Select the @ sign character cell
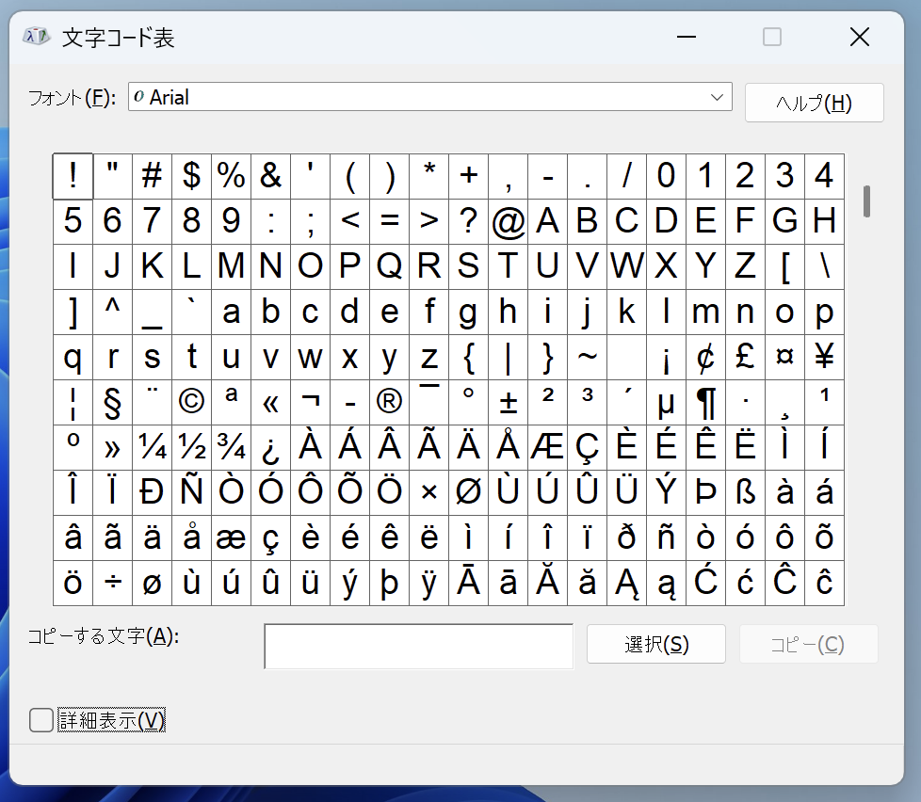 tap(508, 222)
